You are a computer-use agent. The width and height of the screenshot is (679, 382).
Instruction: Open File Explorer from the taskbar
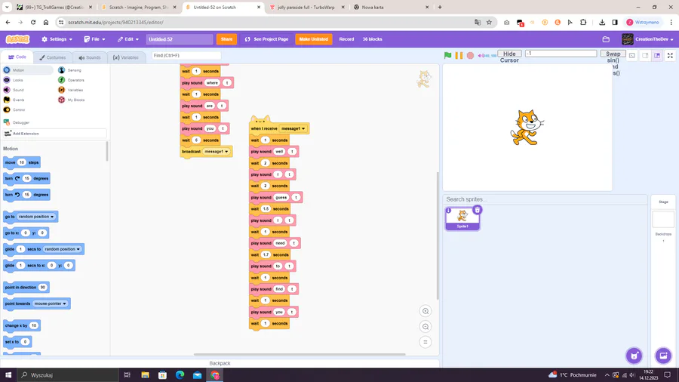tap(145, 375)
